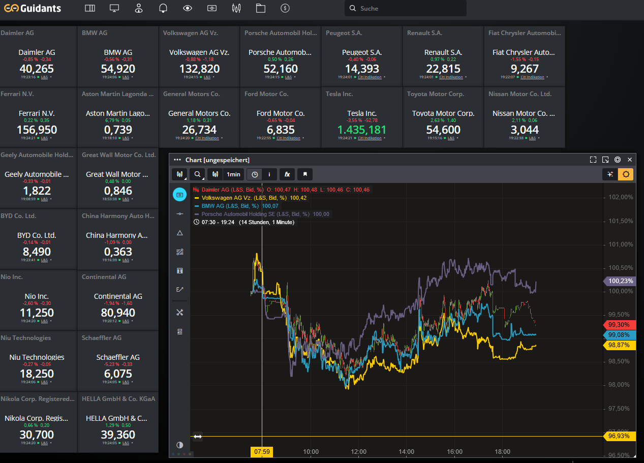The height and width of the screenshot is (463, 644).
Task: Open the 1min timeframe selector
Action: [233, 174]
